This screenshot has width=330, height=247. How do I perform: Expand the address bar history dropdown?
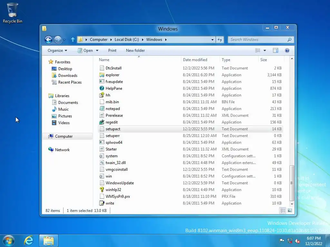[212, 40]
